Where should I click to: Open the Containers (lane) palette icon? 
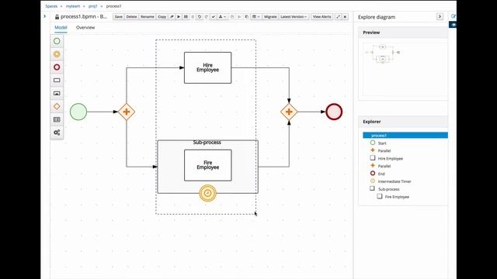pyautogui.click(x=57, y=119)
